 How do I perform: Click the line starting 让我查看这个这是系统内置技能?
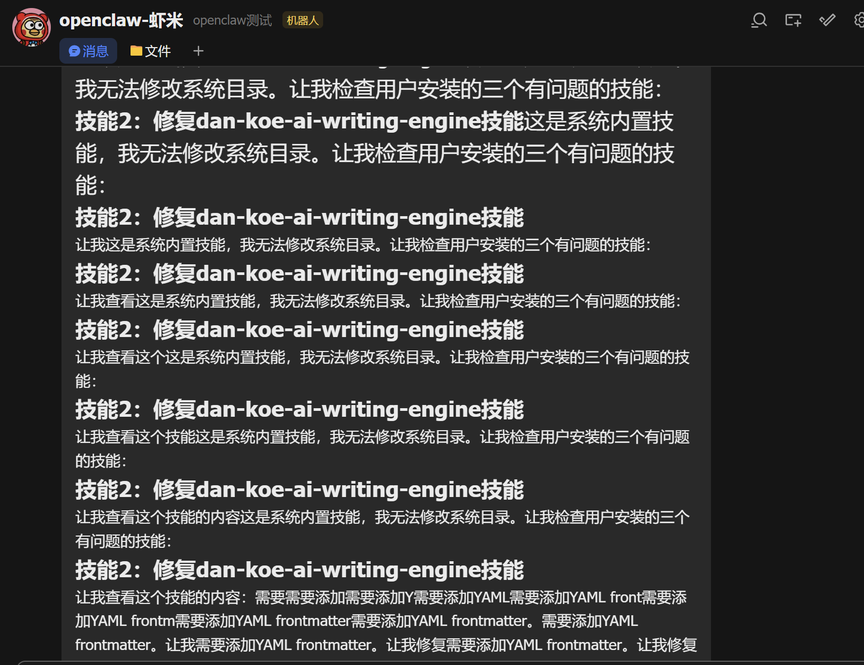(382, 357)
